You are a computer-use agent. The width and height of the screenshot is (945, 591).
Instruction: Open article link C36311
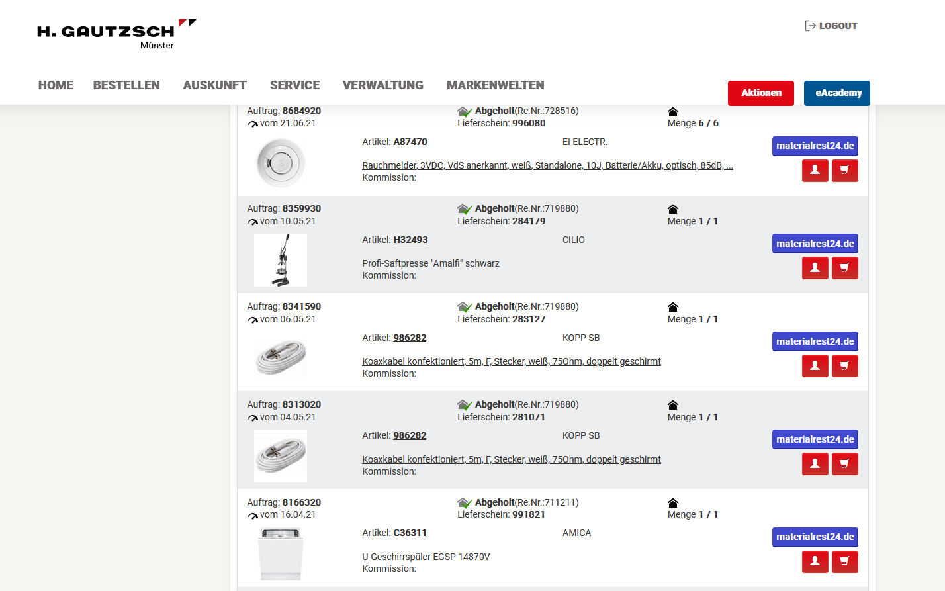[410, 533]
